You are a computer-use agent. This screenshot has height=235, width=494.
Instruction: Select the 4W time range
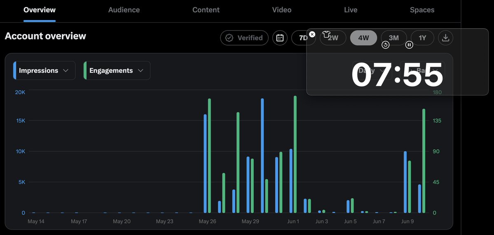click(363, 38)
